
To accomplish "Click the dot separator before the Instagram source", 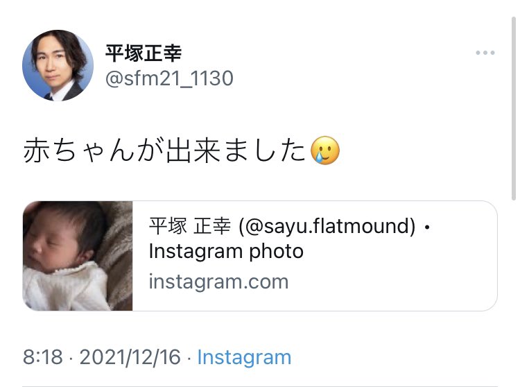I will pos(189,358).
